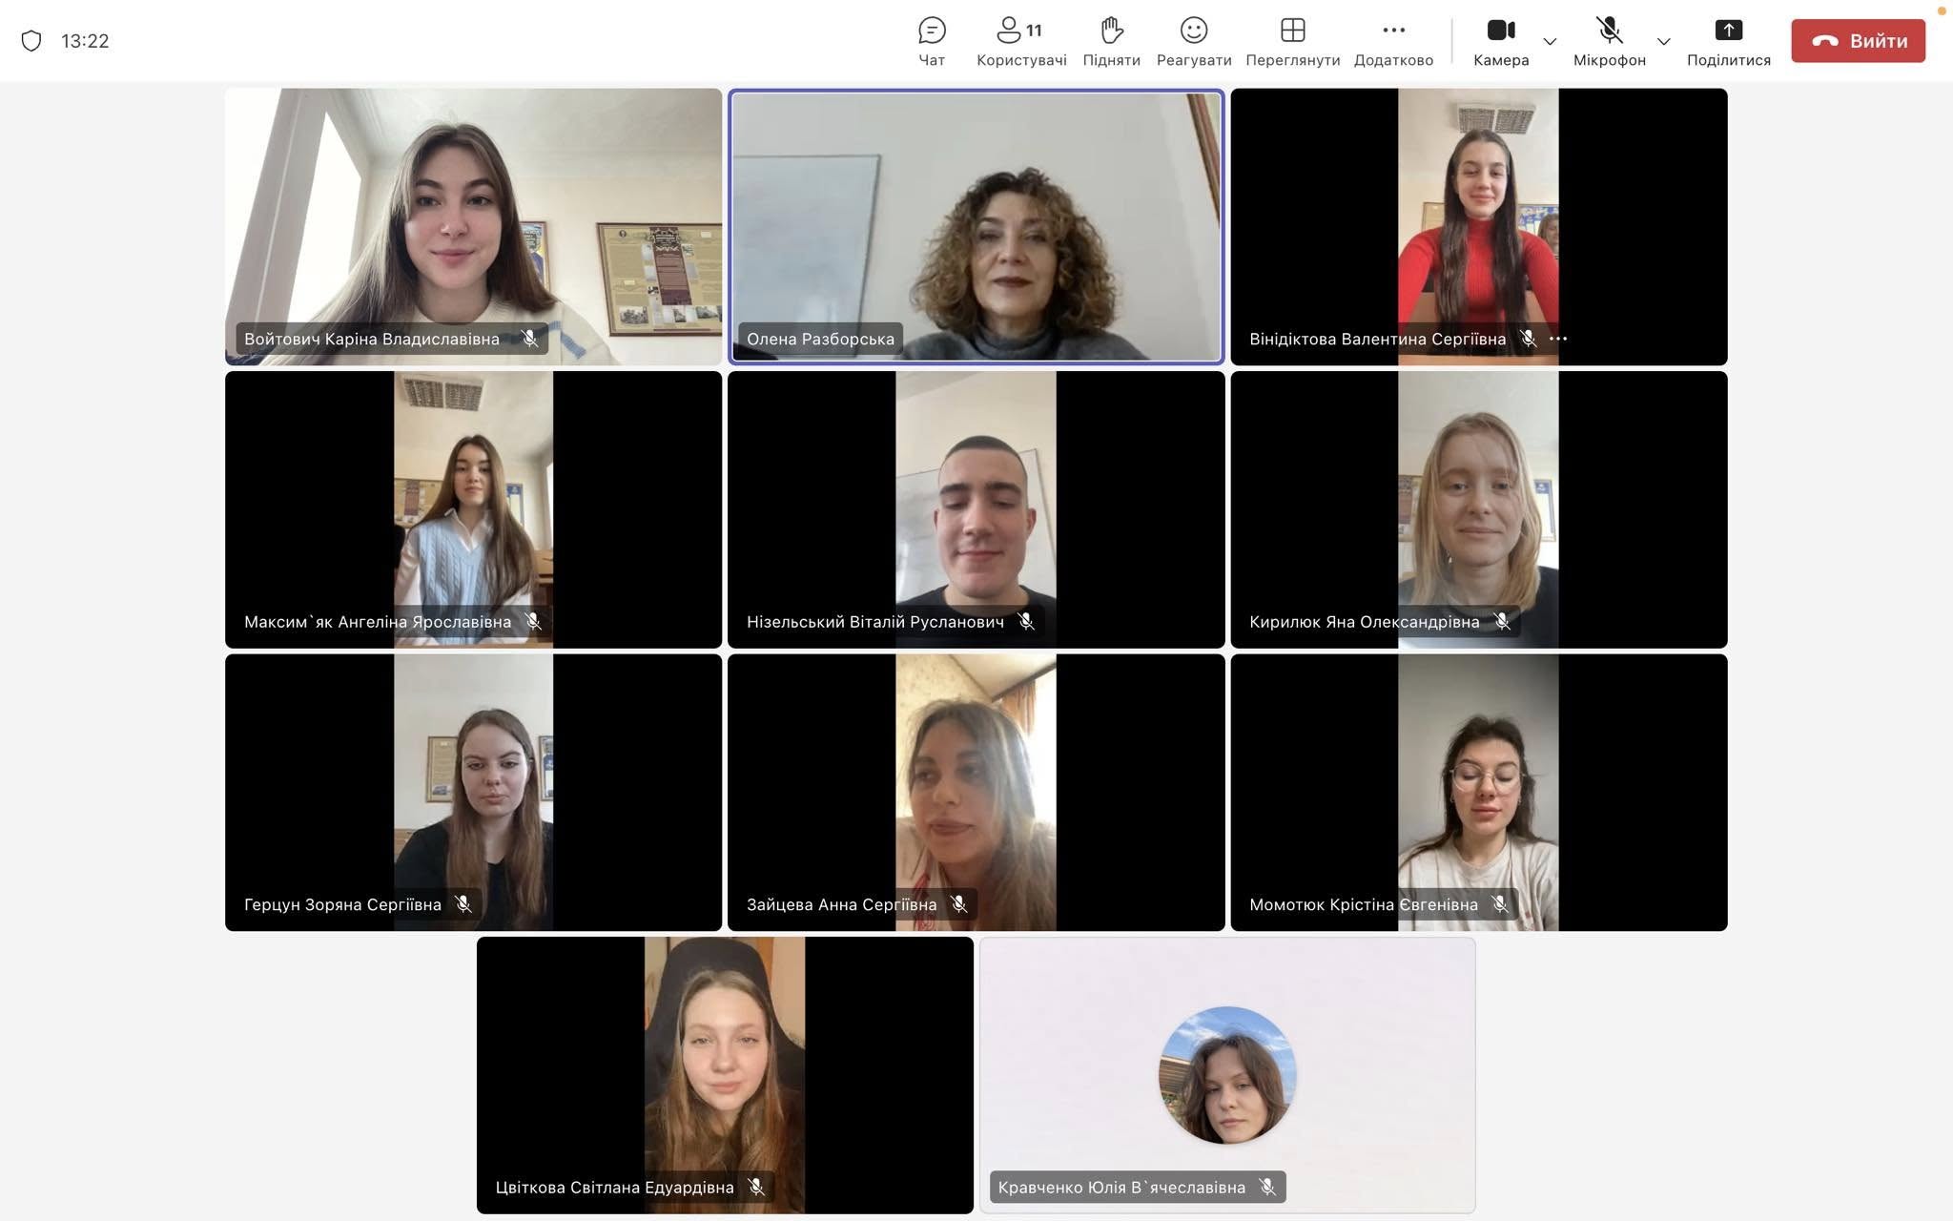Click muted mic icon beside Войтович Каріна
Image resolution: width=1953 pixels, height=1221 pixels.
529,339
